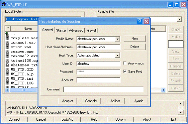Screen dimensions: 188x124
Task: Click the blank remote filter field above View
Action: (176, 44)
